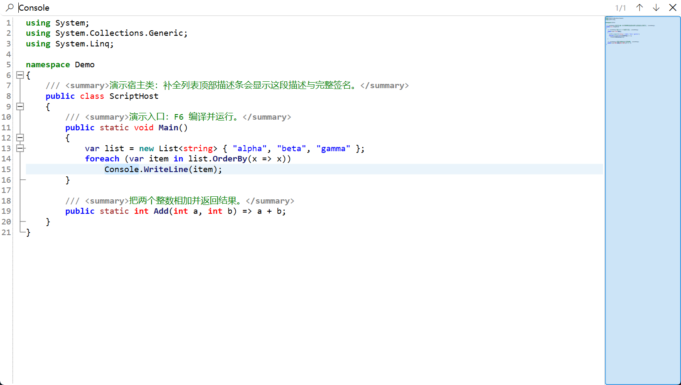Collapse the ScriptHost class fold marker
This screenshot has width=681, height=385.
(20, 106)
